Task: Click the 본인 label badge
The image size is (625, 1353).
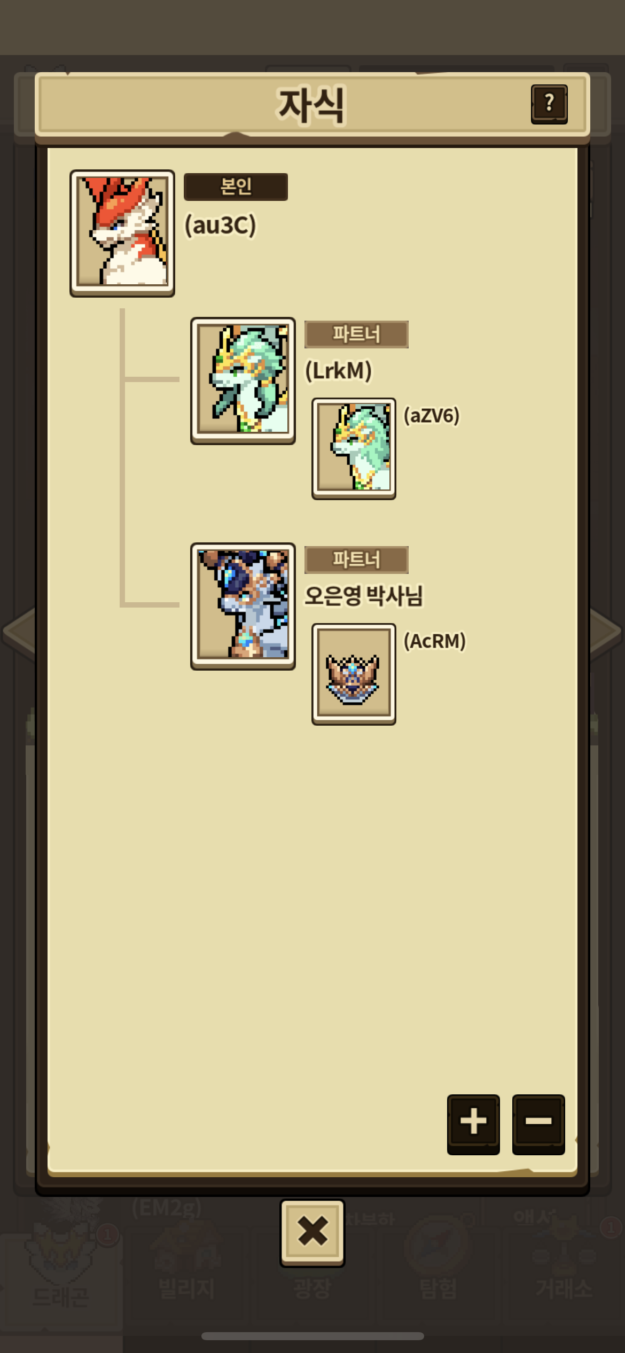Action: (x=236, y=186)
